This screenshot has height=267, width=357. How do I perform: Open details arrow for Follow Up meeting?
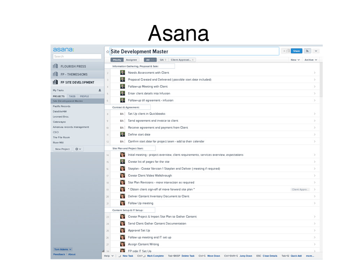coord(315,203)
